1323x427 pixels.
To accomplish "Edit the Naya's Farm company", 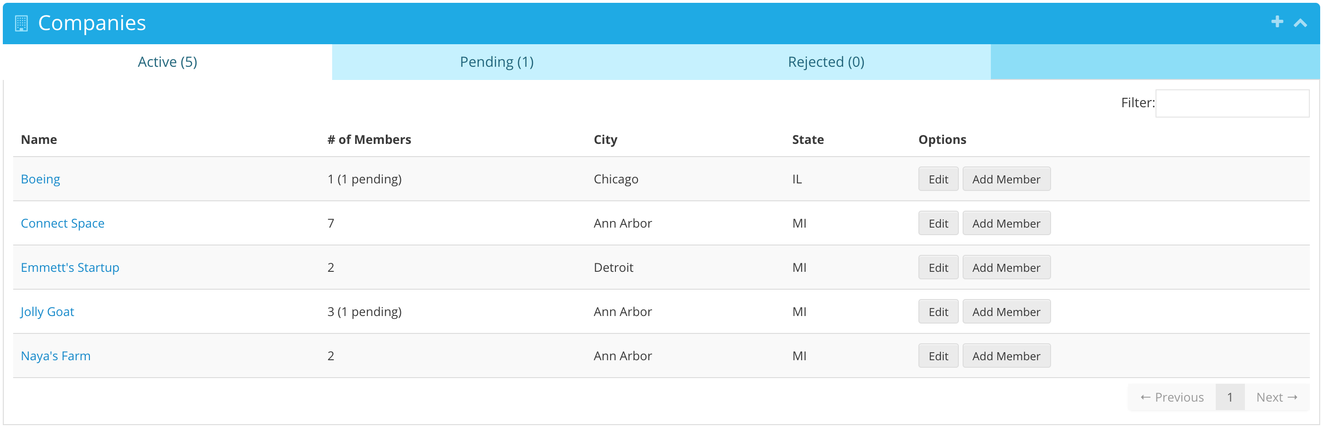I will coord(937,356).
